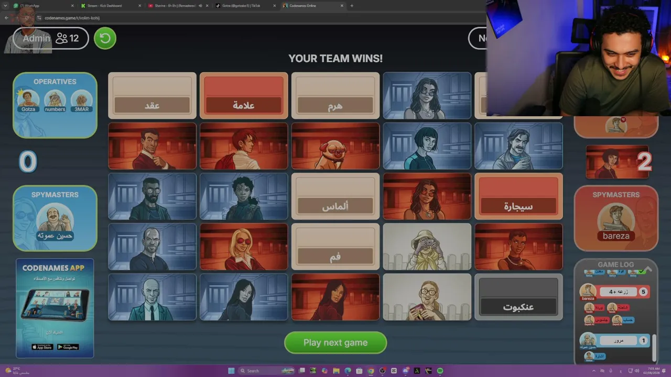The width and height of the screenshot is (671, 377).
Task: Click the blue team score 0
Action: (x=28, y=162)
